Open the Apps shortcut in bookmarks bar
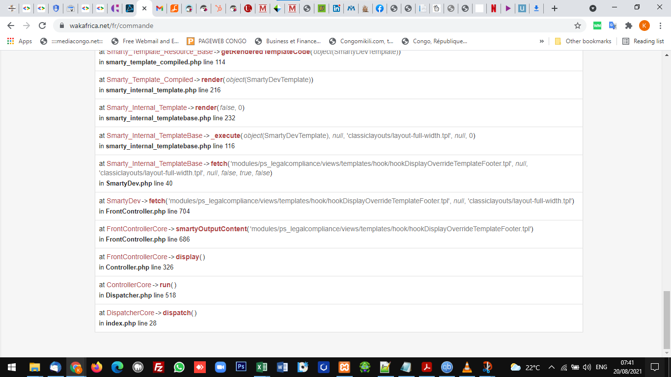The width and height of the screenshot is (671, 377). point(20,41)
